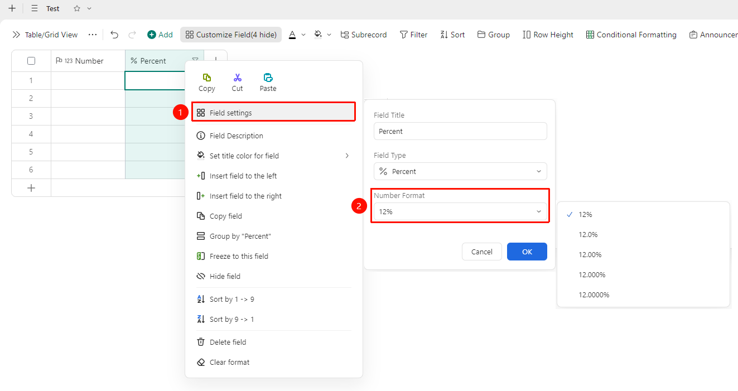Apply the font color tool
738x391 pixels.
[x=292, y=35]
